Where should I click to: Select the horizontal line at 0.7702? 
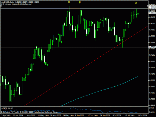[74, 47]
